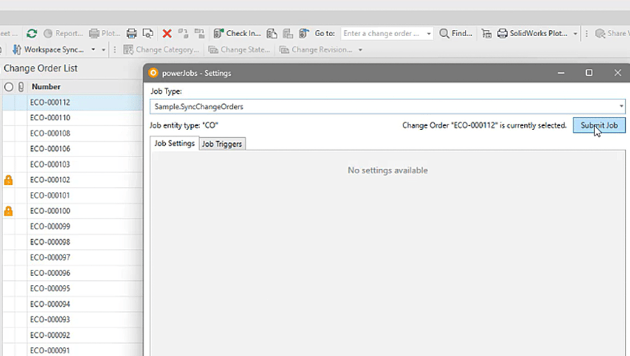630x356 pixels.
Task: Open the Report toolbar item
Action: click(63, 33)
